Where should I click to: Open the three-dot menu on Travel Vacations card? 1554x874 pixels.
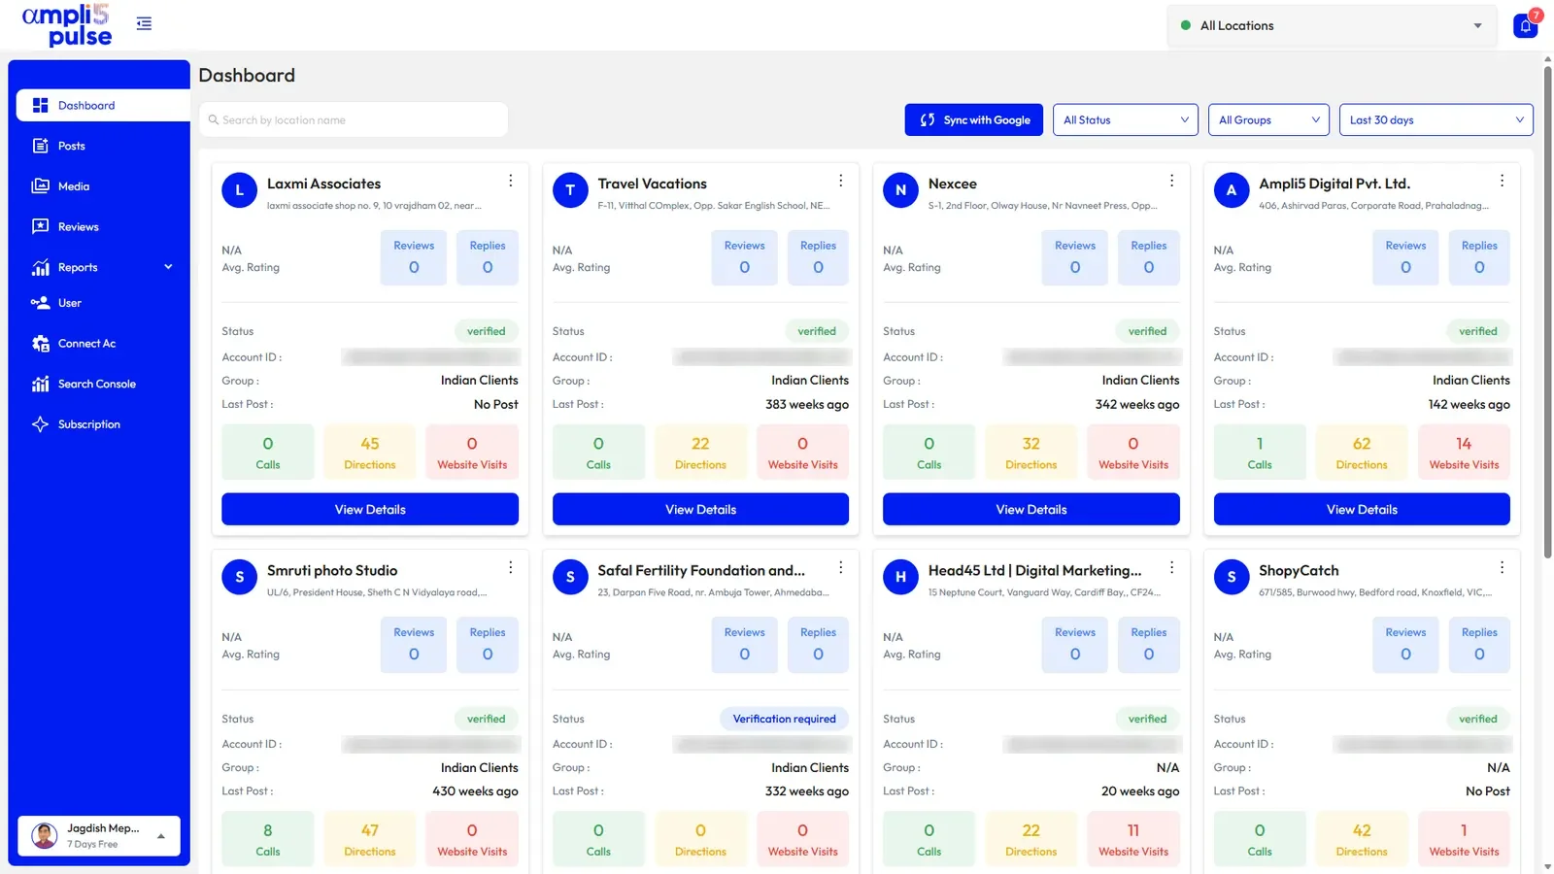click(x=840, y=181)
